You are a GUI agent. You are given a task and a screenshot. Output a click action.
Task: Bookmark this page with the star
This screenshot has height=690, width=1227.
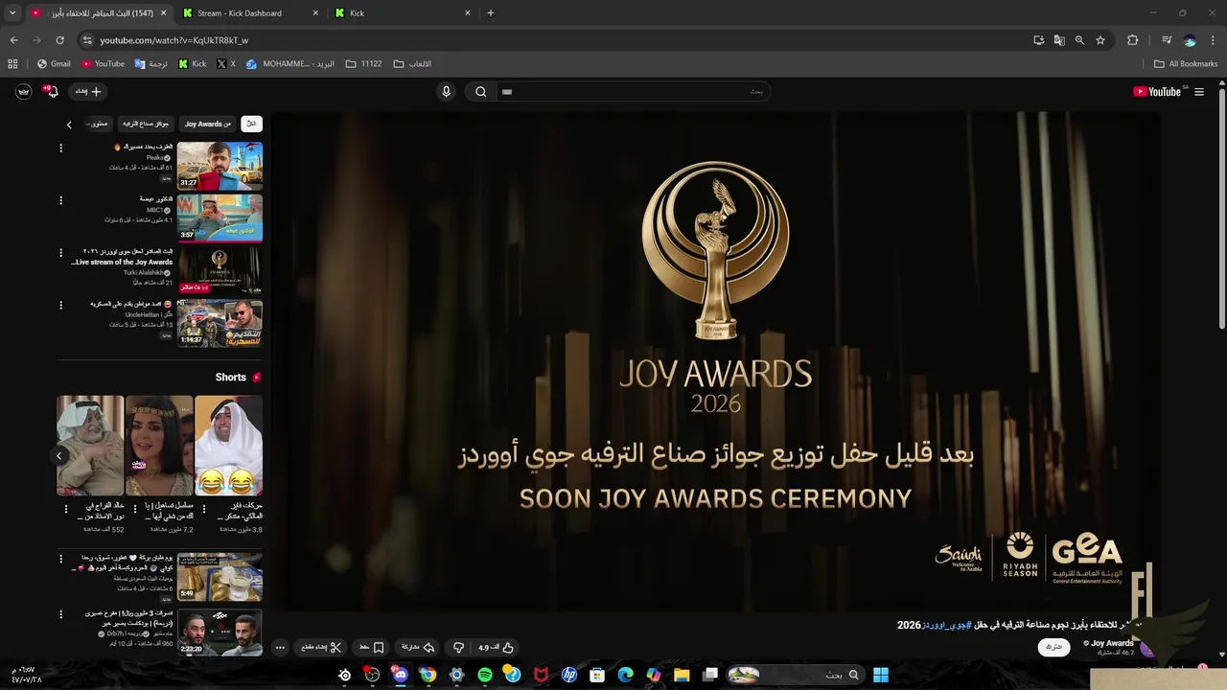(1100, 40)
